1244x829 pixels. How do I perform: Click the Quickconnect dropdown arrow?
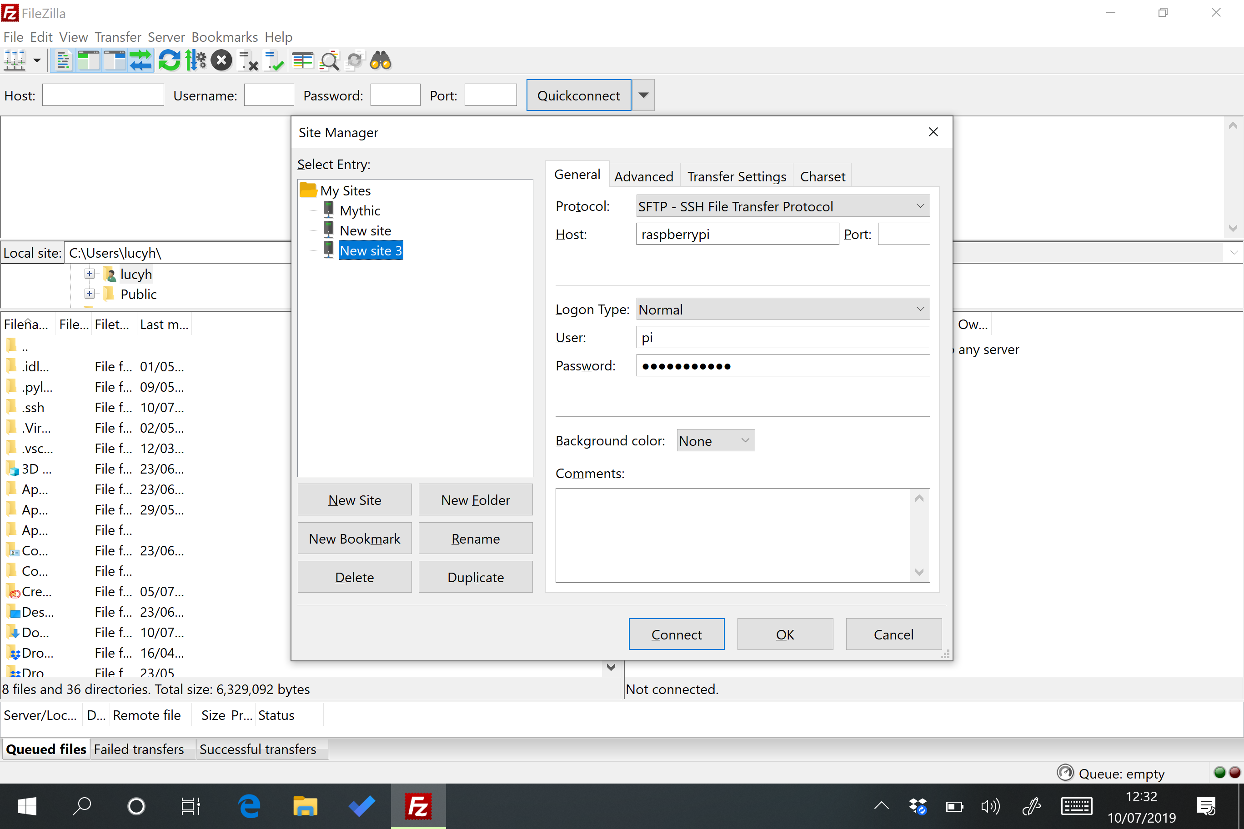644,95
